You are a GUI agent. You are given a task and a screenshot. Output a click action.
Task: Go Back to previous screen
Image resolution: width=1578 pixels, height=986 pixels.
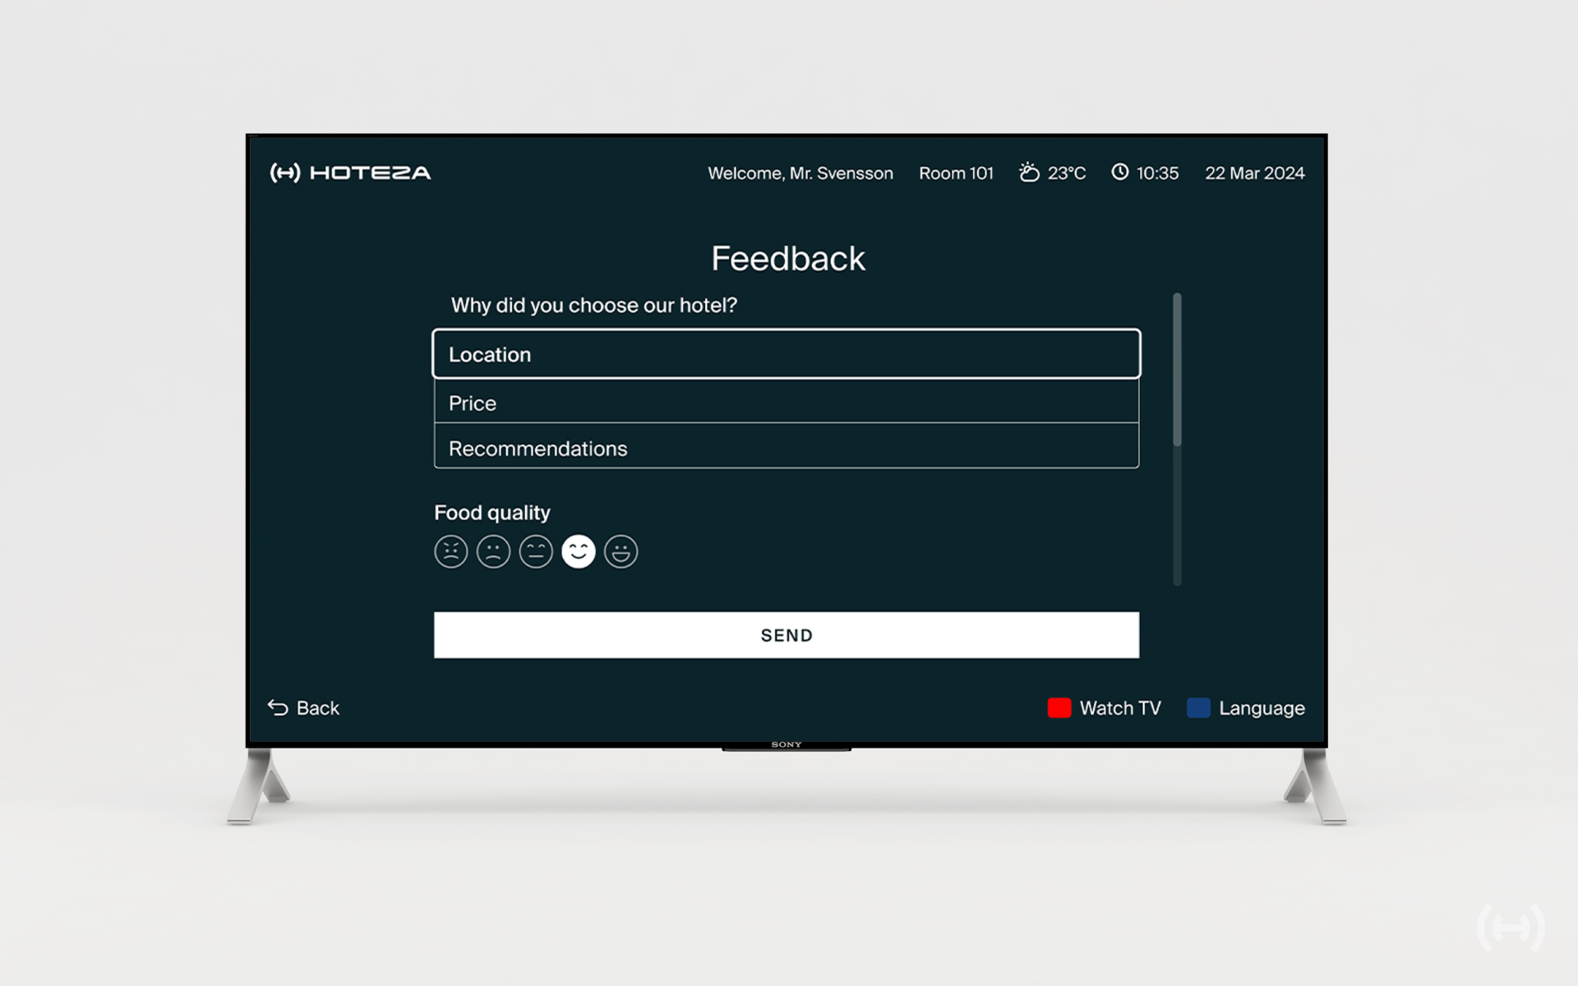[317, 708]
